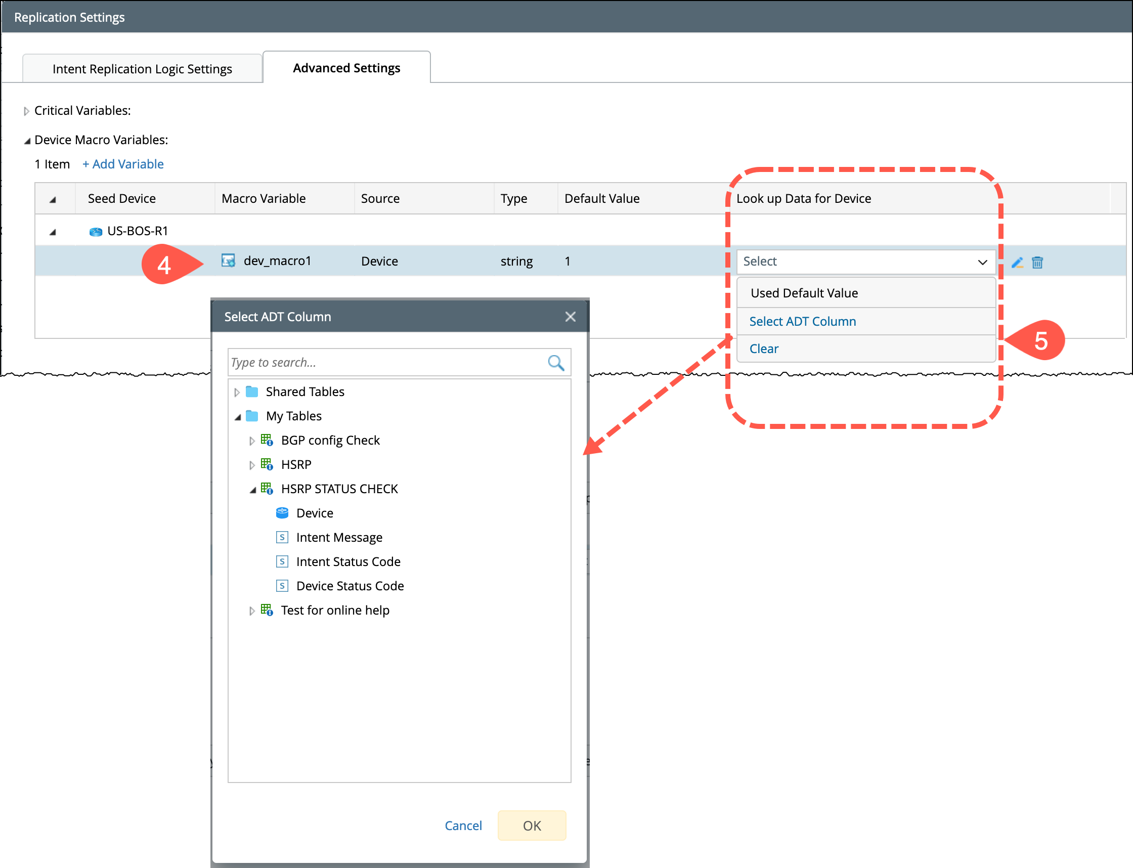The width and height of the screenshot is (1133, 868).
Task: Switch to Intent Replication Logic Settings tab
Action: 142,69
